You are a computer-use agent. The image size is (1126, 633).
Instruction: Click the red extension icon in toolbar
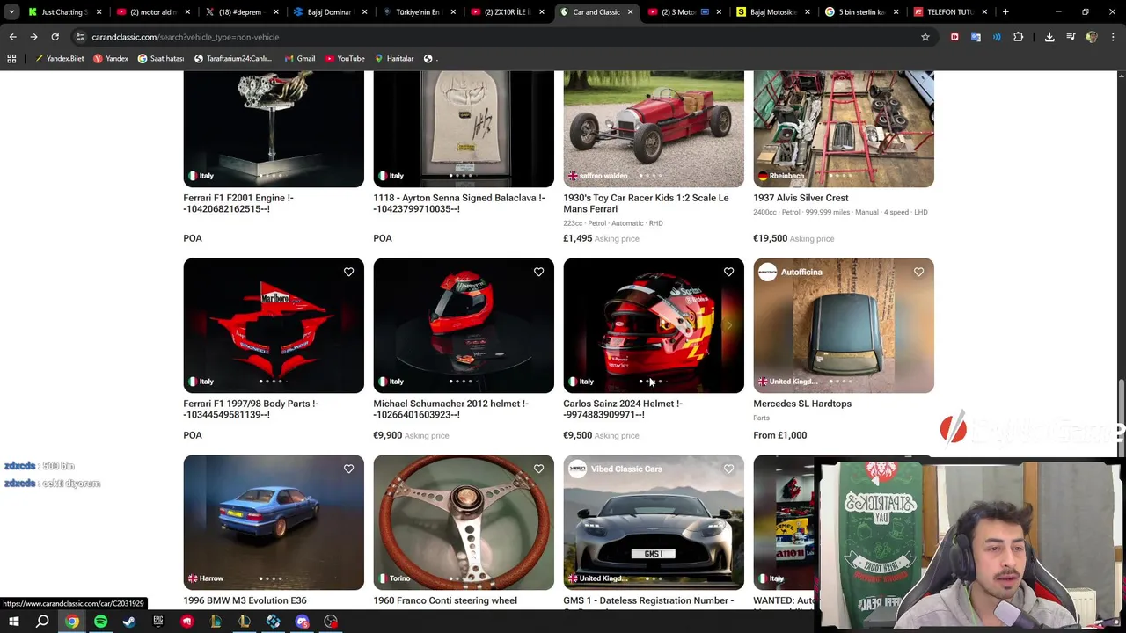tap(954, 37)
